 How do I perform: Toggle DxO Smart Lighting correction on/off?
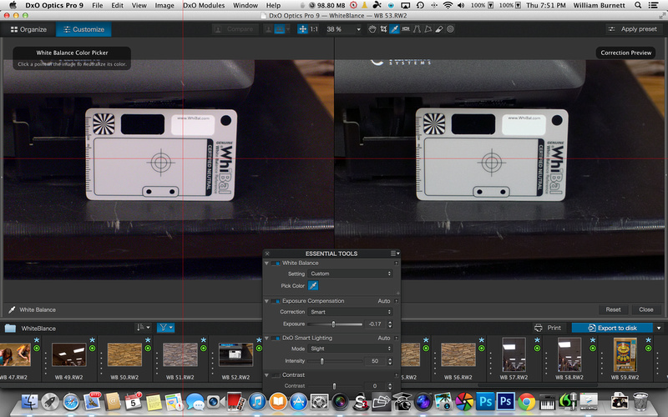[x=276, y=338]
